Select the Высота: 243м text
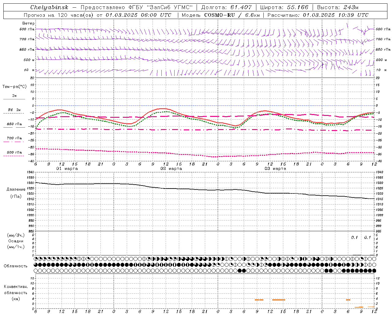The width and height of the screenshot is (392, 314). click(x=338, y=7)
